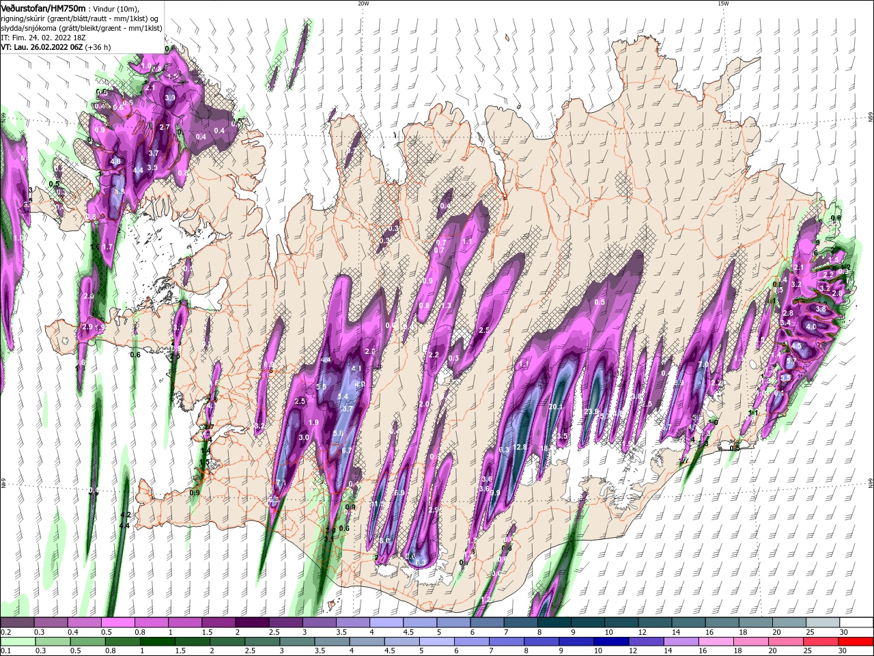Click the '20.1' precipitation value on the map
This screenshot has height=656, width=874.
(x=554, y=407)
